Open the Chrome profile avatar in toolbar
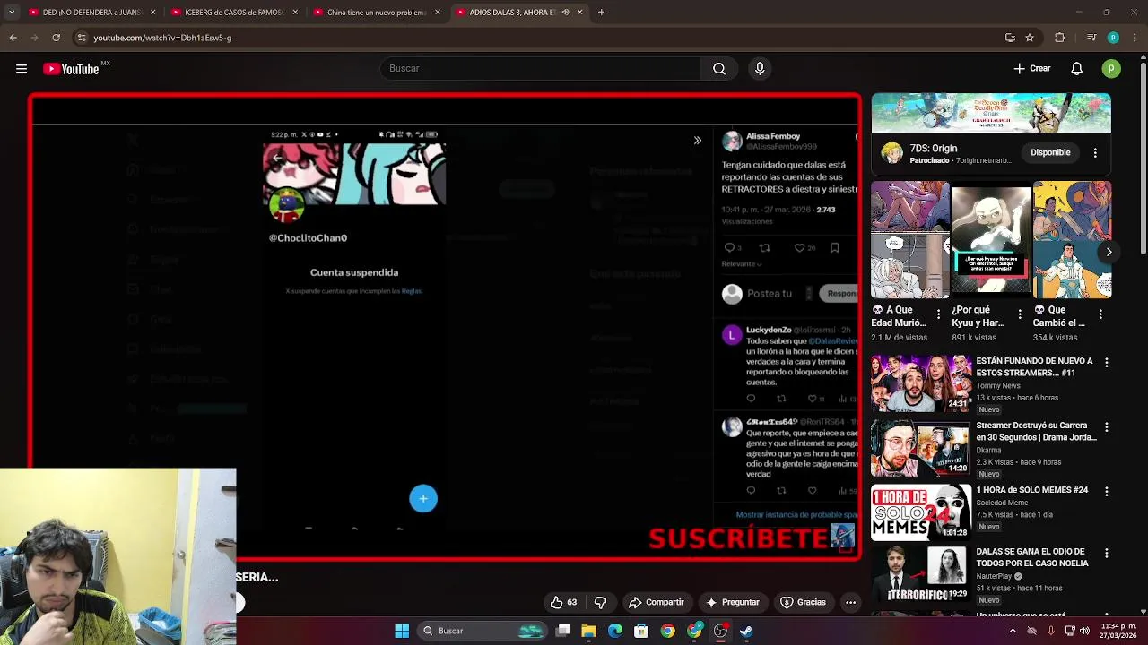This screenshot has height=645, width=1148. tap(1113, 38)
